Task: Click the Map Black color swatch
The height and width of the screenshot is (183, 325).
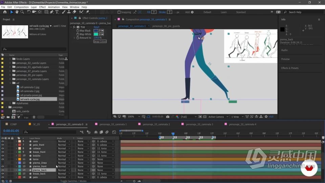Action: pos(96,31)
